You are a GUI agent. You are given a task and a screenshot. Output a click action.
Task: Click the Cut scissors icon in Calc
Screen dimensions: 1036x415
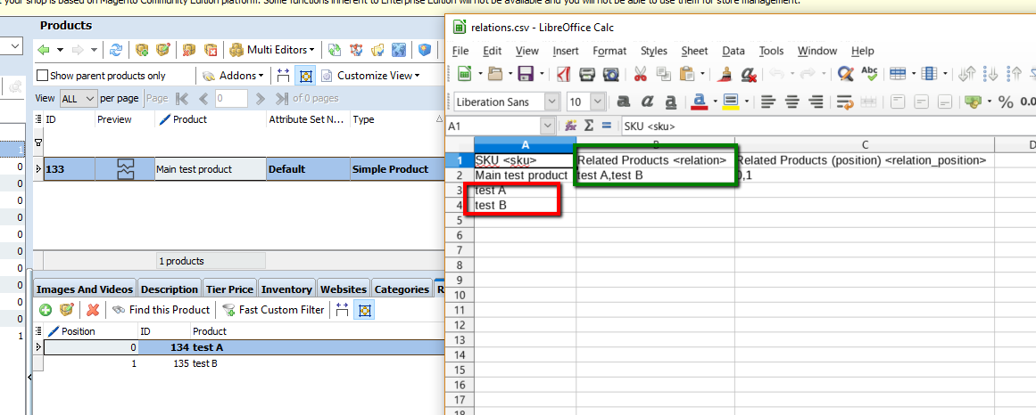click(x=640, y=74)
